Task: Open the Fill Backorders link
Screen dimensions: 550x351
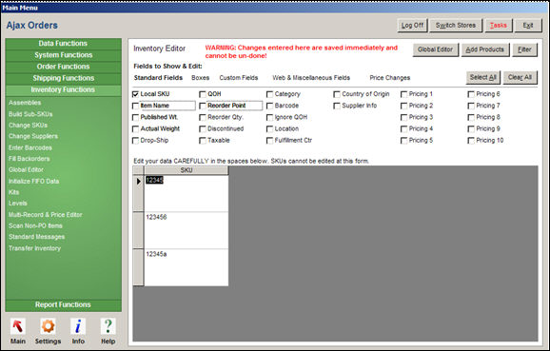Action: (29, 159)
